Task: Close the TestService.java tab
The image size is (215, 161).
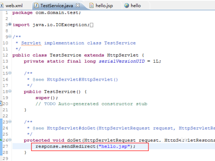Action: [x=78, y=6]
